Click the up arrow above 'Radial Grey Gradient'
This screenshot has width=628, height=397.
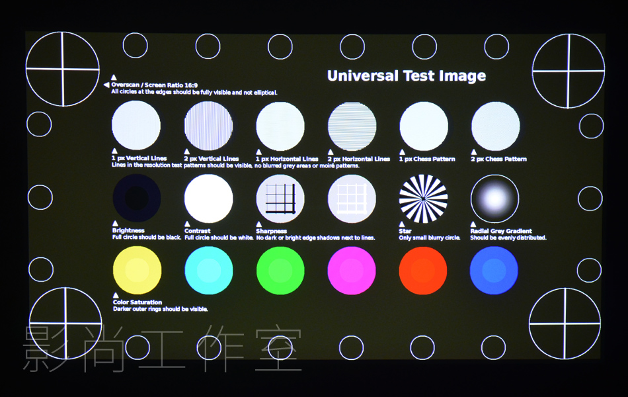(x=473, y=224)
